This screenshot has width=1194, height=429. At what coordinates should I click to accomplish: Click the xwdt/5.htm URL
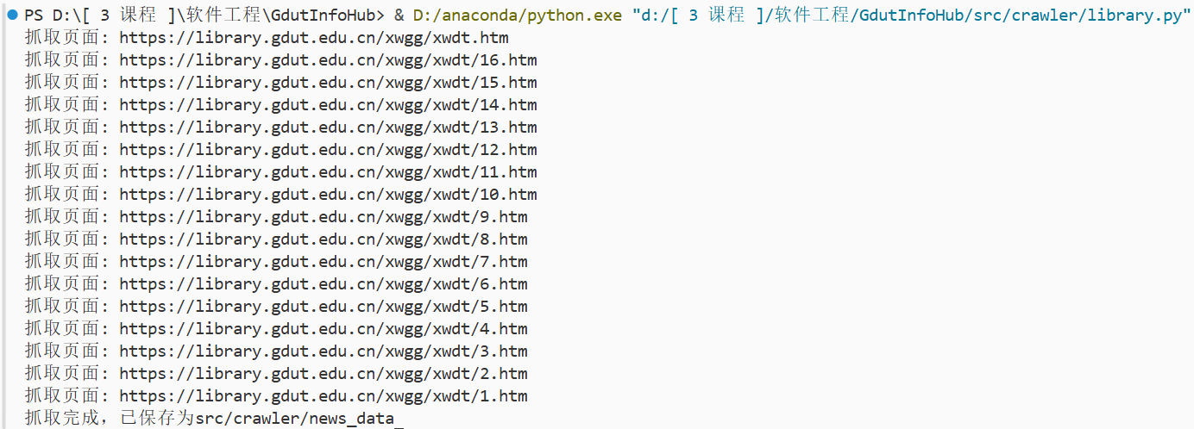[323, 307]
